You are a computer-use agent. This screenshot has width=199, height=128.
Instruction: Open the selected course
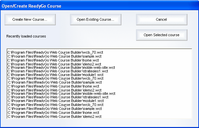click(162, 35)
